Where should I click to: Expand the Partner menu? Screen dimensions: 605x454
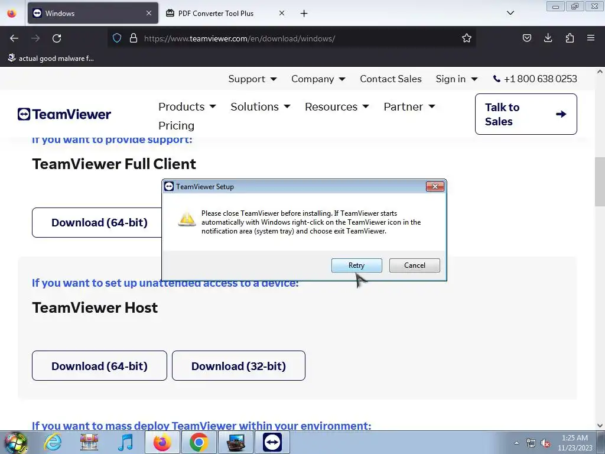409,106
